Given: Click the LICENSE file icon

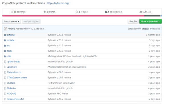Looking at the screenshot, I should [5, 83].
